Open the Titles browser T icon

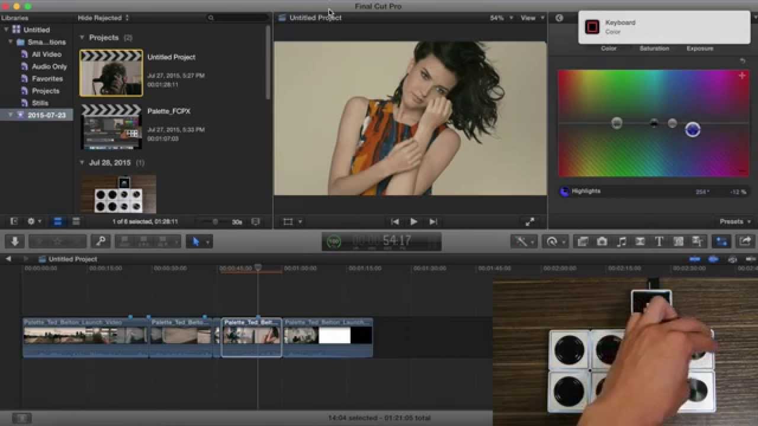click(659, 241)
